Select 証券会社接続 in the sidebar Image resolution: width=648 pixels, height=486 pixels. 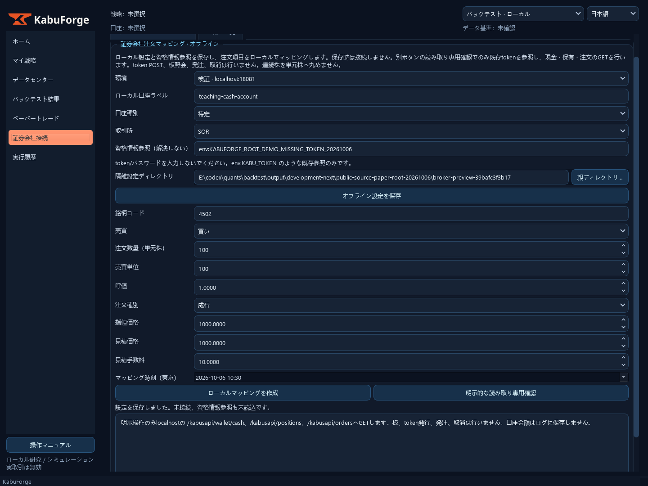50,138
